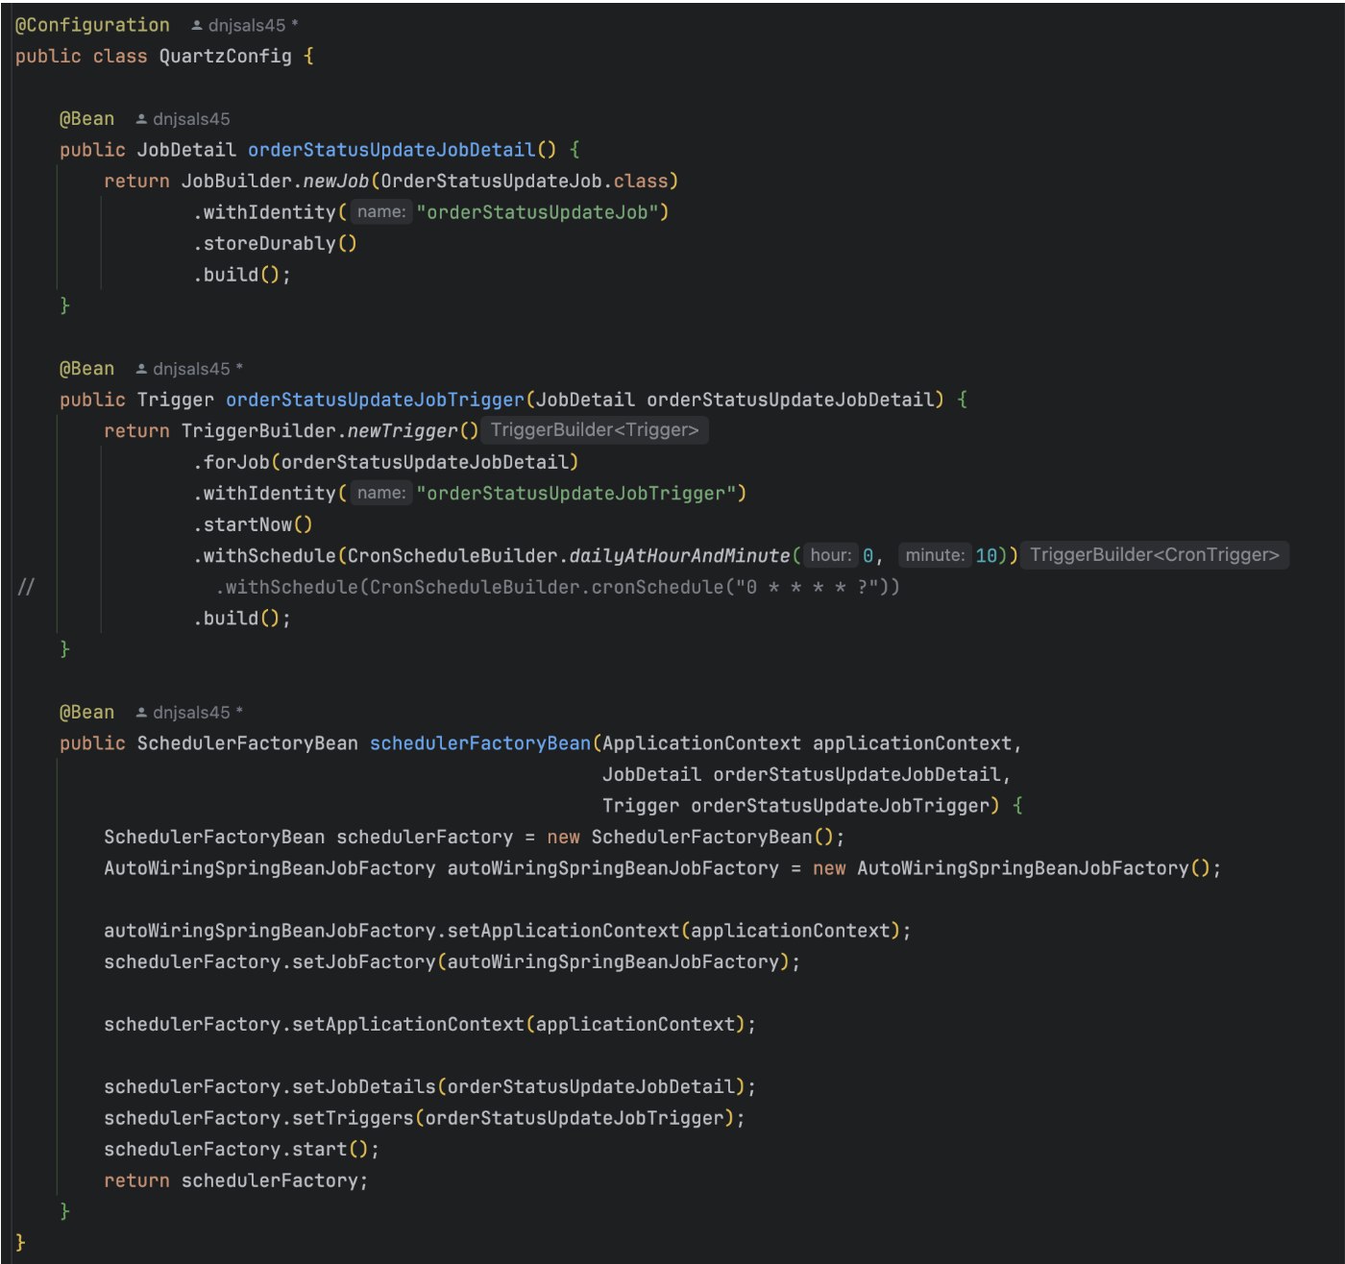Click orderStatusUpdateJobDetail() method declaration name

pyautogui.click(x=392, y=150)
